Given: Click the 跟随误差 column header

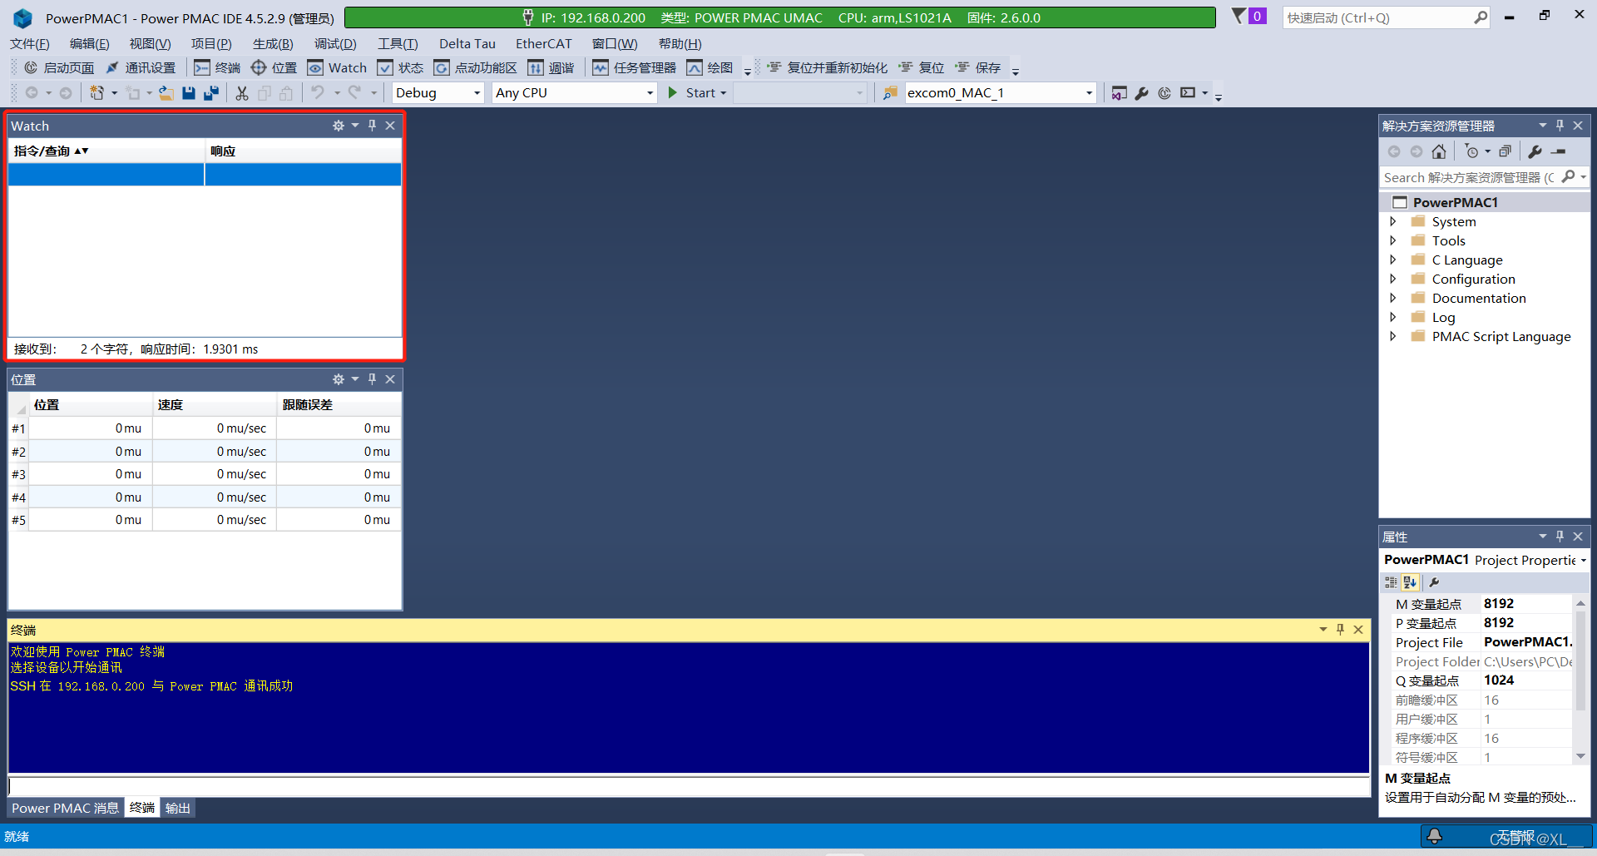Looking at the screenshot, I should pos(339,405).
